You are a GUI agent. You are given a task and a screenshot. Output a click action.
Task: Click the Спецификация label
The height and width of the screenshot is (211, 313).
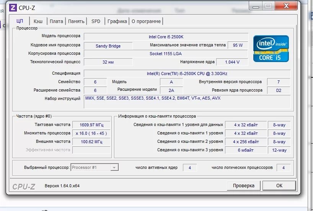pyautogui.click(x=66, y=73)
